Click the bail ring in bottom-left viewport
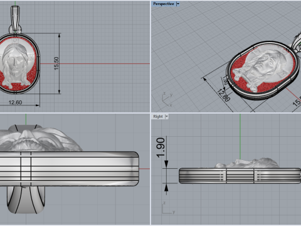The width and height of the screenshot is (301, 226). pos(26,200)
